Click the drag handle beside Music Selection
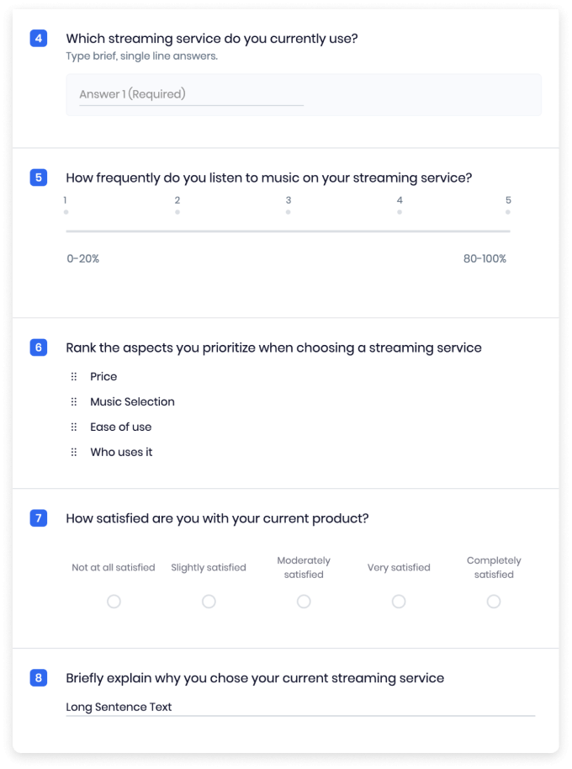This screenshot has height=769, width=572. click(74, 401)
